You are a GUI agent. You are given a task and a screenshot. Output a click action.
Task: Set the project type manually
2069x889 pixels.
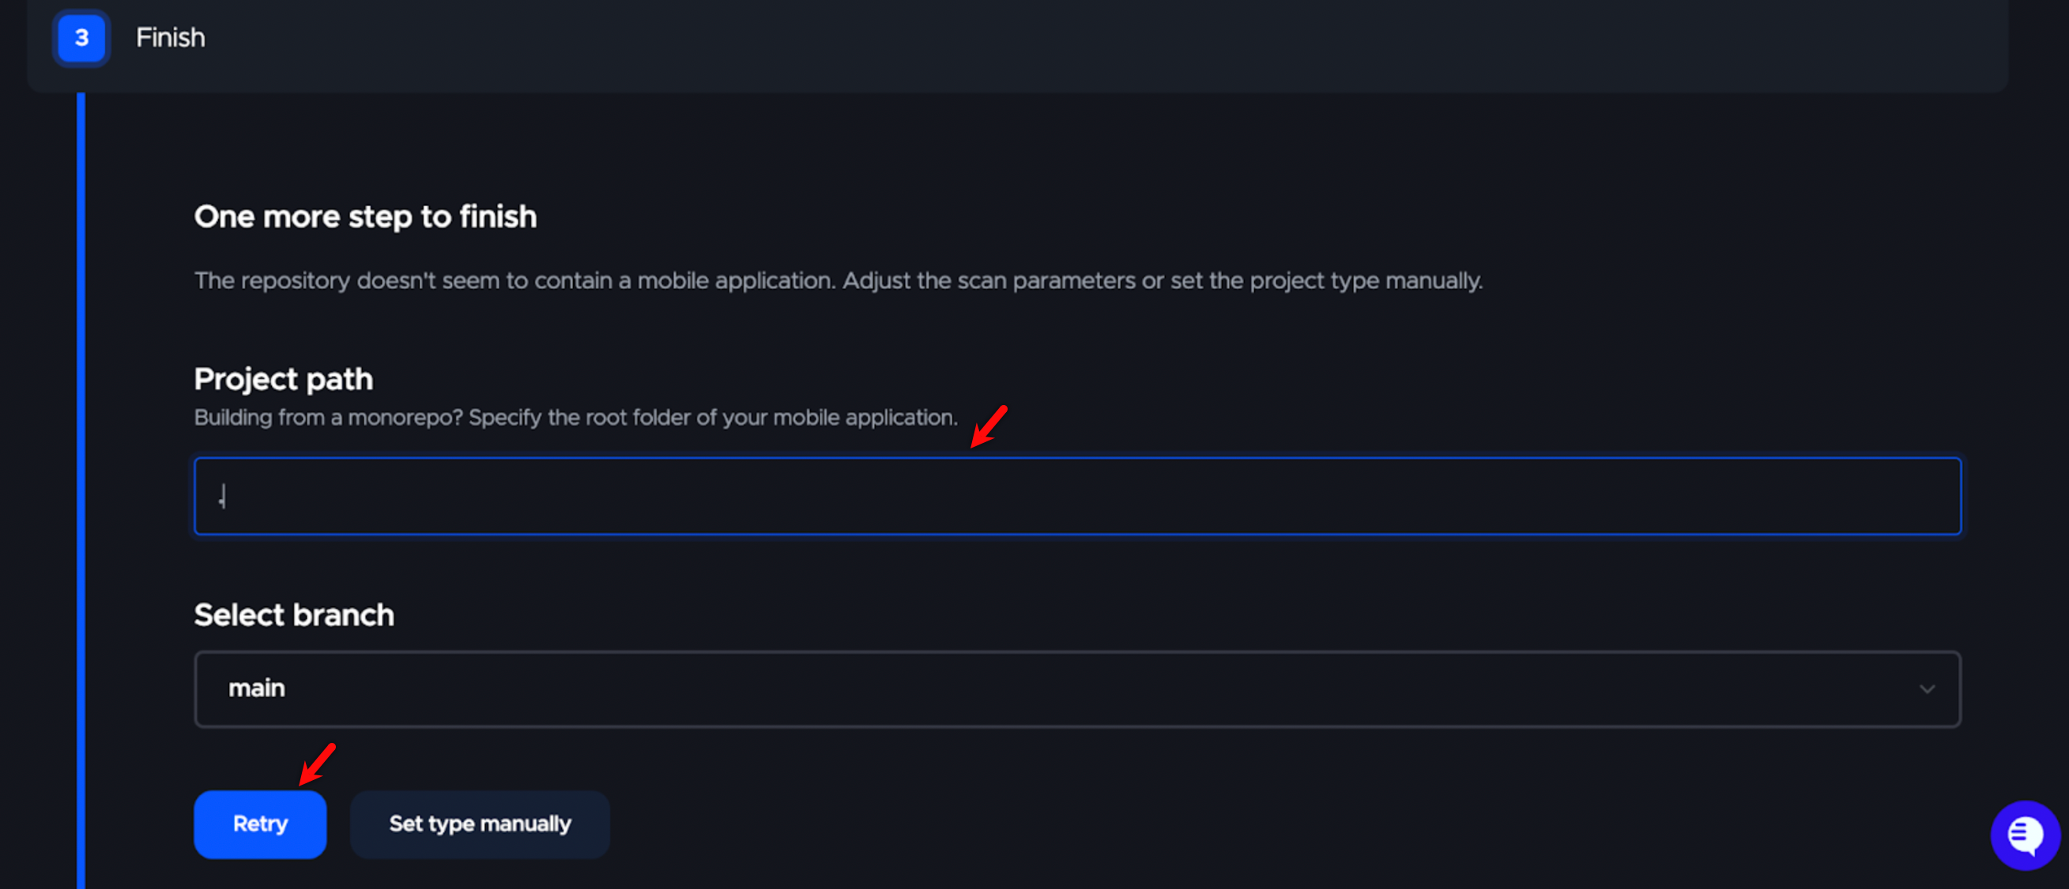479,824
